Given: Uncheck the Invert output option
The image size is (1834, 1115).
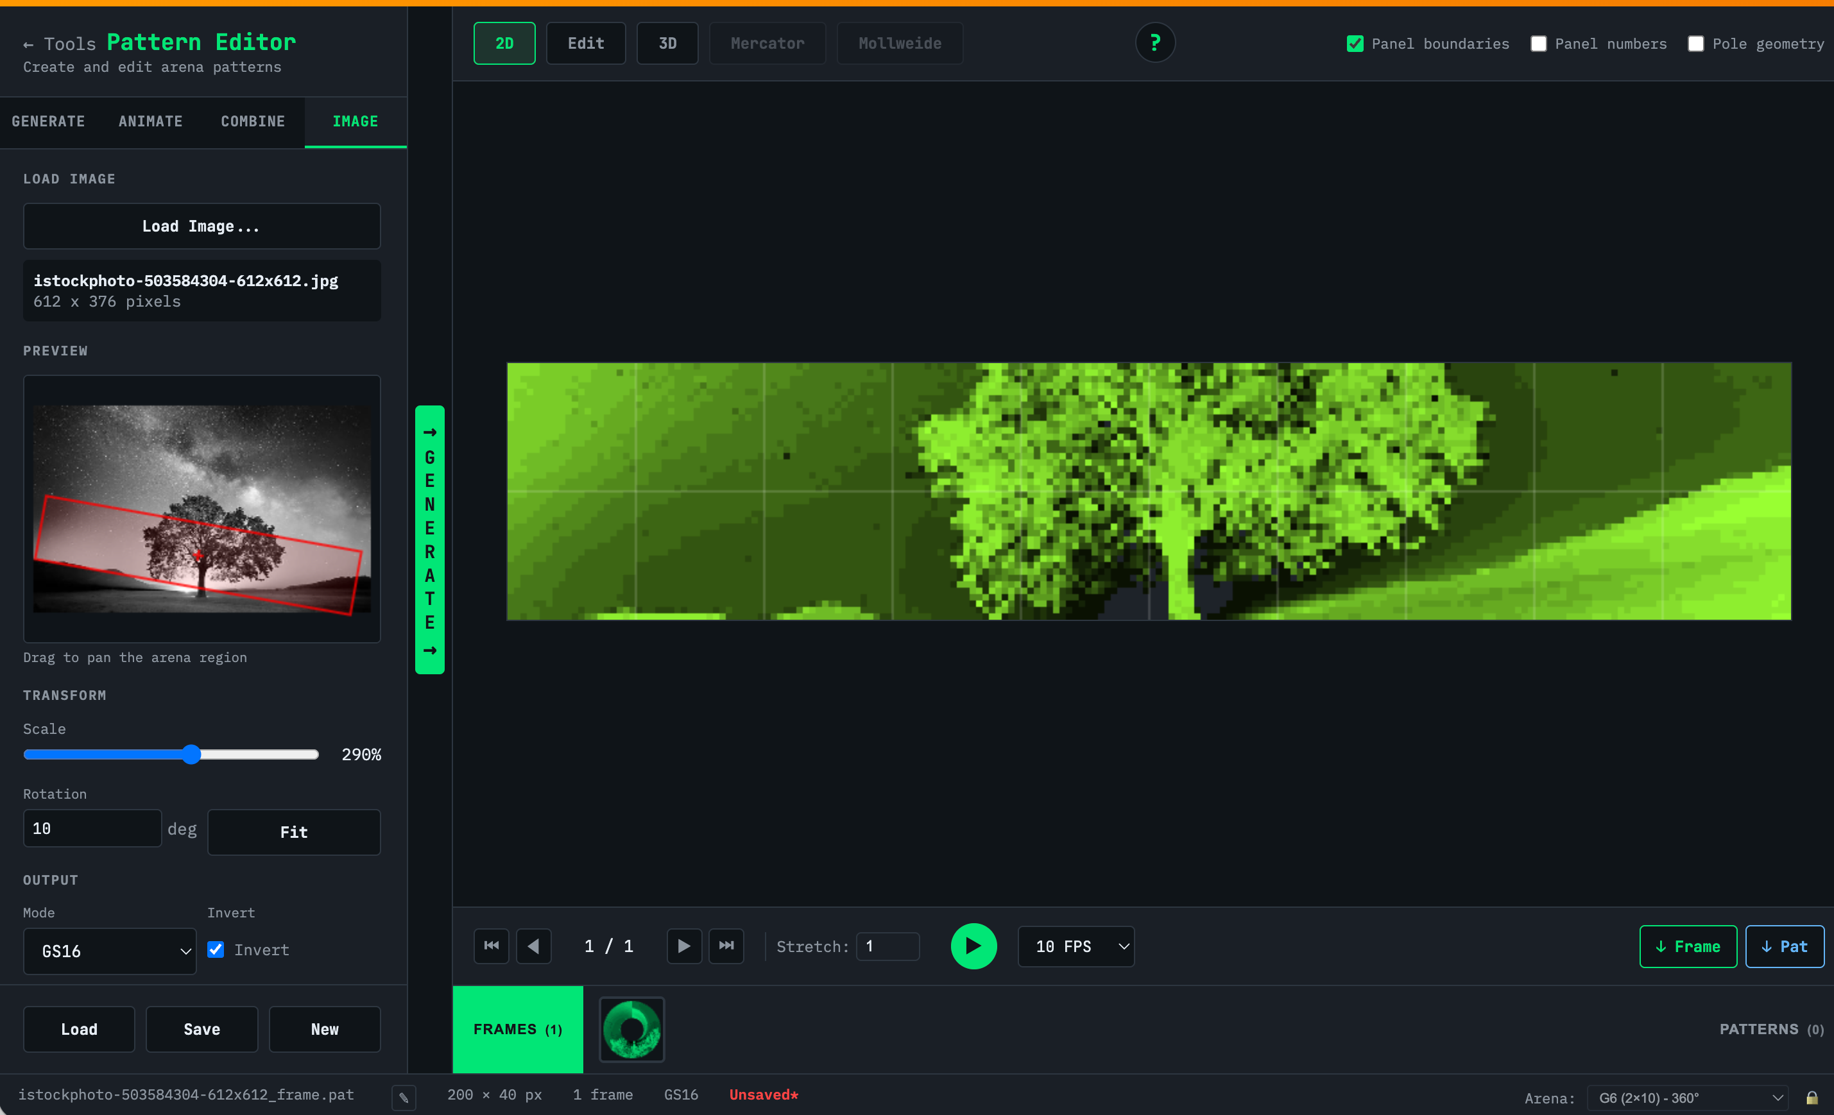Looking at the screenshot, I should coord(216,949).
